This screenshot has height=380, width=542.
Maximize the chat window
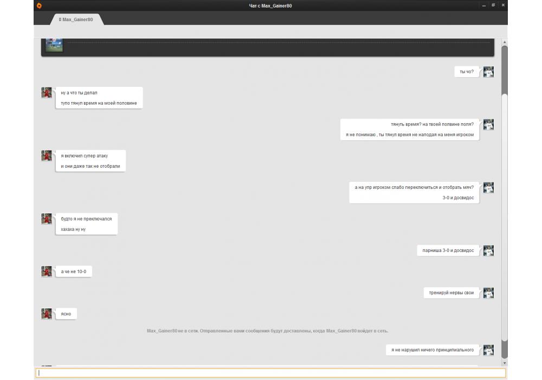pyautogui.click(x=493, y=5)
